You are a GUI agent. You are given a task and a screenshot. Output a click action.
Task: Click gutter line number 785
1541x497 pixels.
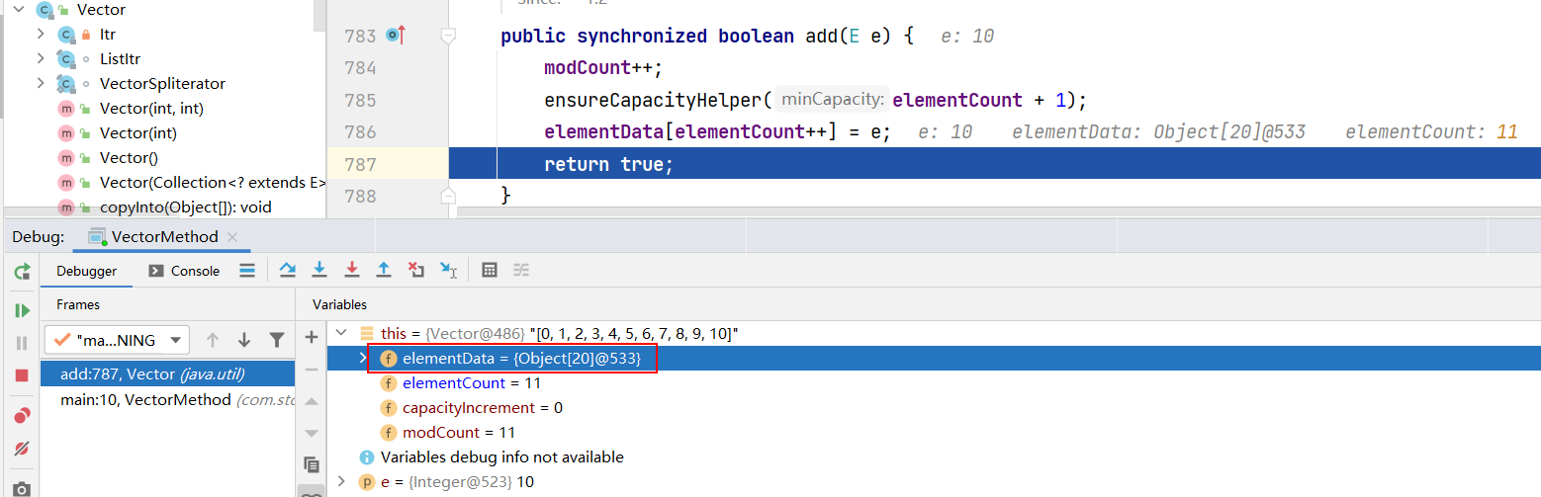coord(359,100)
